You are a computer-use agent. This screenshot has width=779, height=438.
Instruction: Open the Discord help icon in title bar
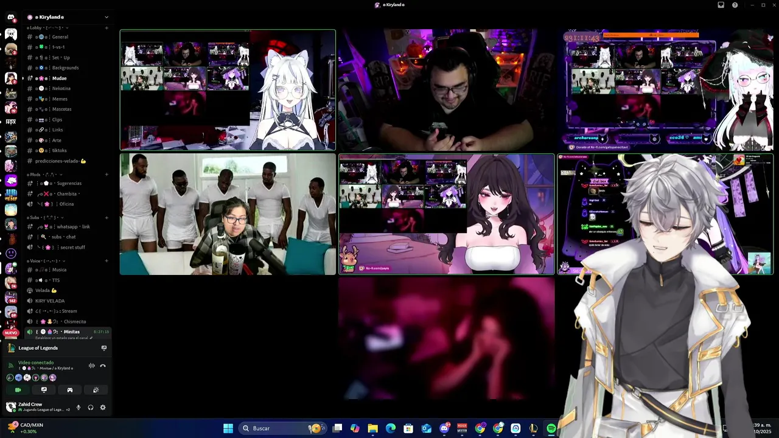click(735, 5)
